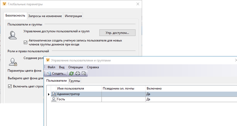This screenshot has width=237, height=126.
Task: Select the Администратор user name cell
Action: (x=79, y=94)
